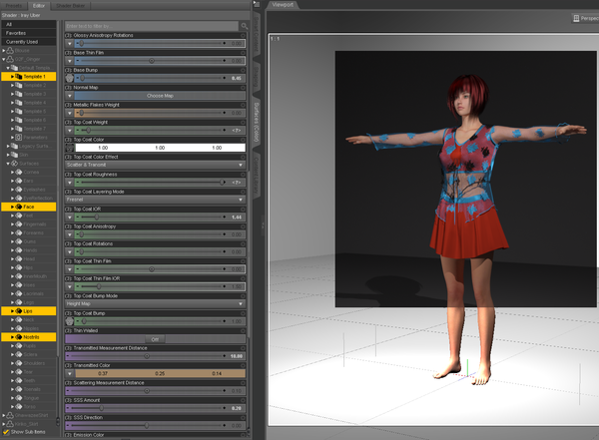599x440 pixels.
Task: Click the Transmitted Color tan swatch
Action: (x=160, y=373)
